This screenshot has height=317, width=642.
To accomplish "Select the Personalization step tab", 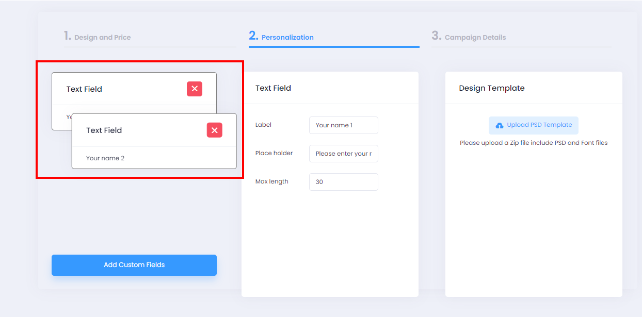I will [x=281, y=37].
